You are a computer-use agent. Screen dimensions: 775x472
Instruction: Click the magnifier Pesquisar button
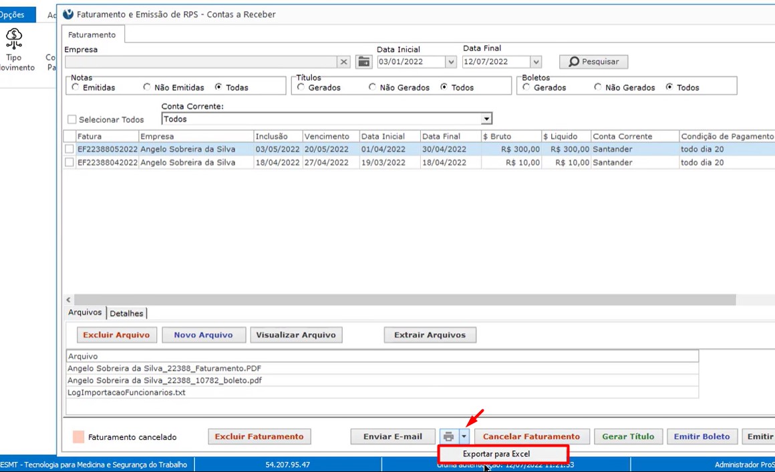pos(593,61)
